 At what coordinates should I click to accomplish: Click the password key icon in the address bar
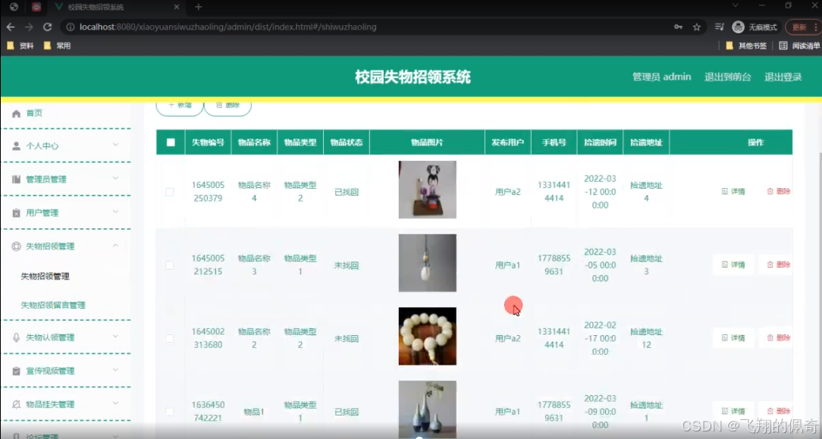[x=679, y=27]
